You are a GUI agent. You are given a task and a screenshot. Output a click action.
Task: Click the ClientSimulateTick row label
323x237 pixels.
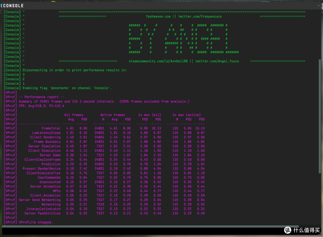click(x=43, y=173)
